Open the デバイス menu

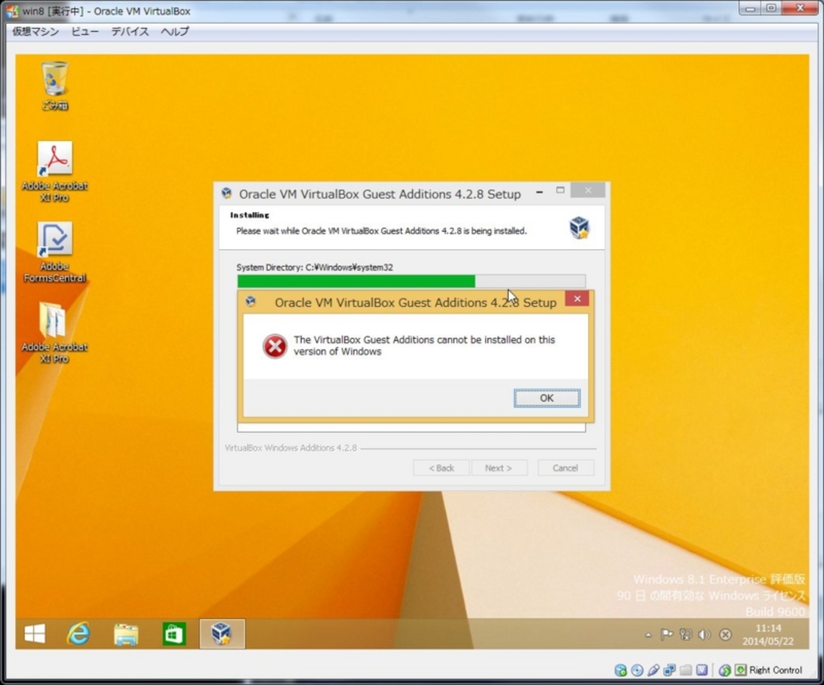[130, 31]
